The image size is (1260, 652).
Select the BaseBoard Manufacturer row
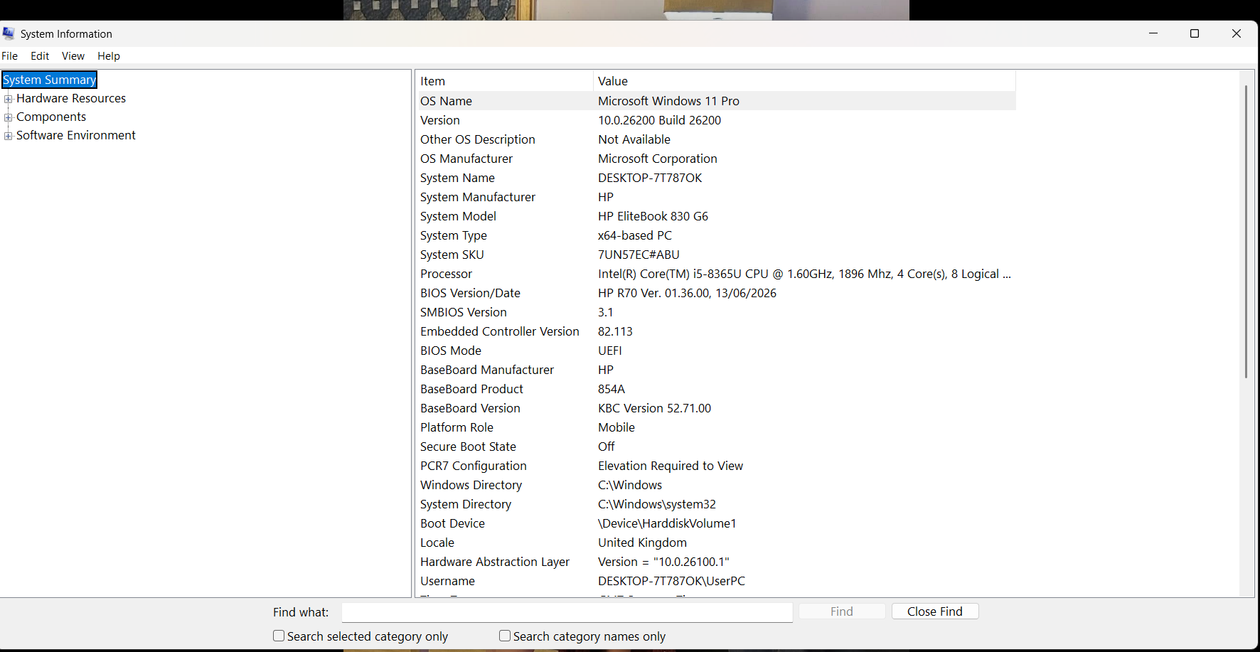(716, 370)
